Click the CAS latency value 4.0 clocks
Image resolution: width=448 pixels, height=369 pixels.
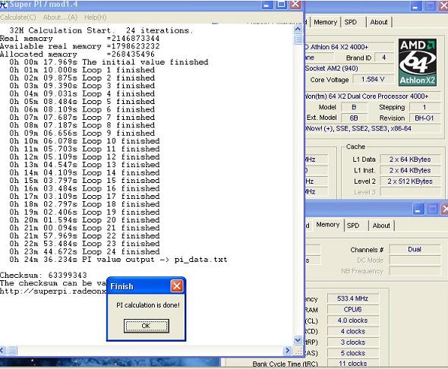coord(352,320)
